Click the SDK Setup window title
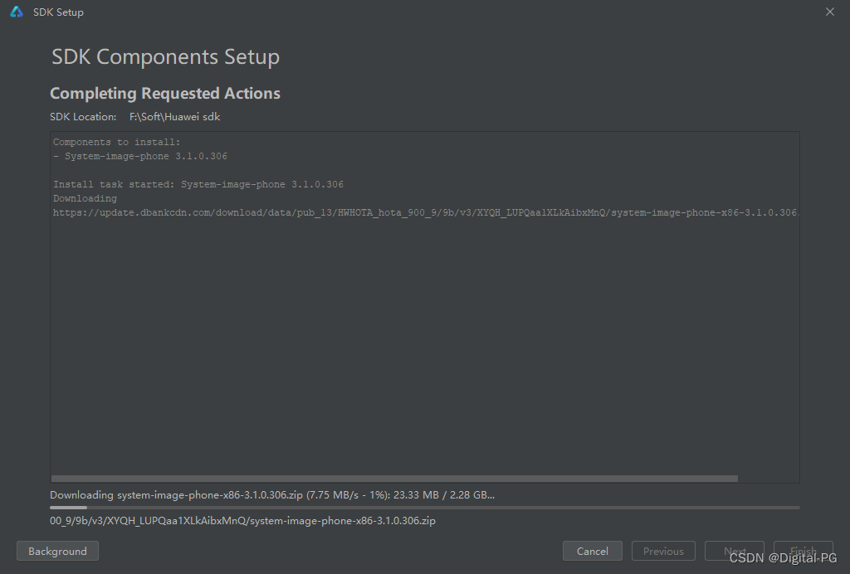This screenshot has height=574, width=850. tap(59, 12)
